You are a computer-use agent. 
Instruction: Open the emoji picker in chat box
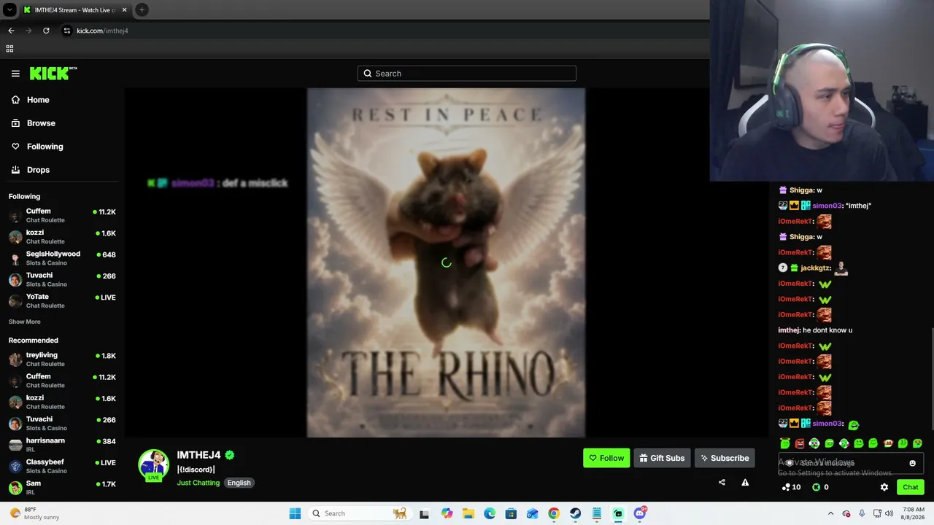912,463
